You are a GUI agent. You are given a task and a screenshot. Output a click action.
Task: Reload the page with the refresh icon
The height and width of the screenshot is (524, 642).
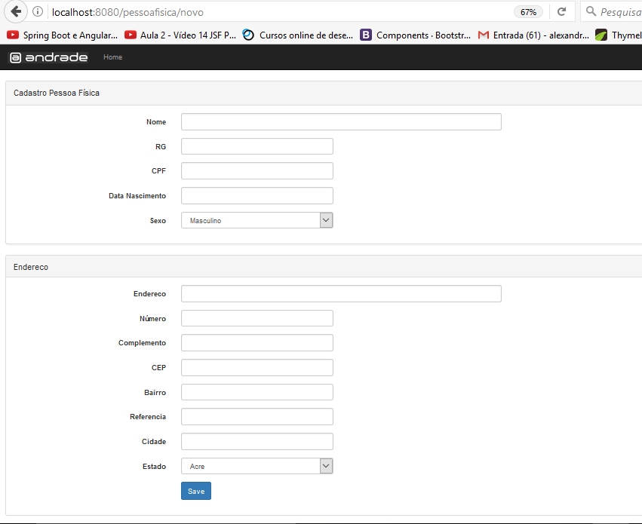562,11
